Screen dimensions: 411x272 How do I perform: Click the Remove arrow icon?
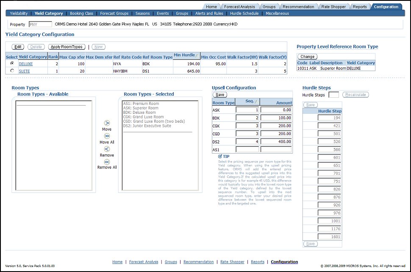pyautogui.click(x=106, y=149)
